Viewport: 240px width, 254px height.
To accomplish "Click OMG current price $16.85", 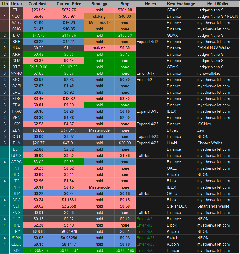I will coord(69,29).
